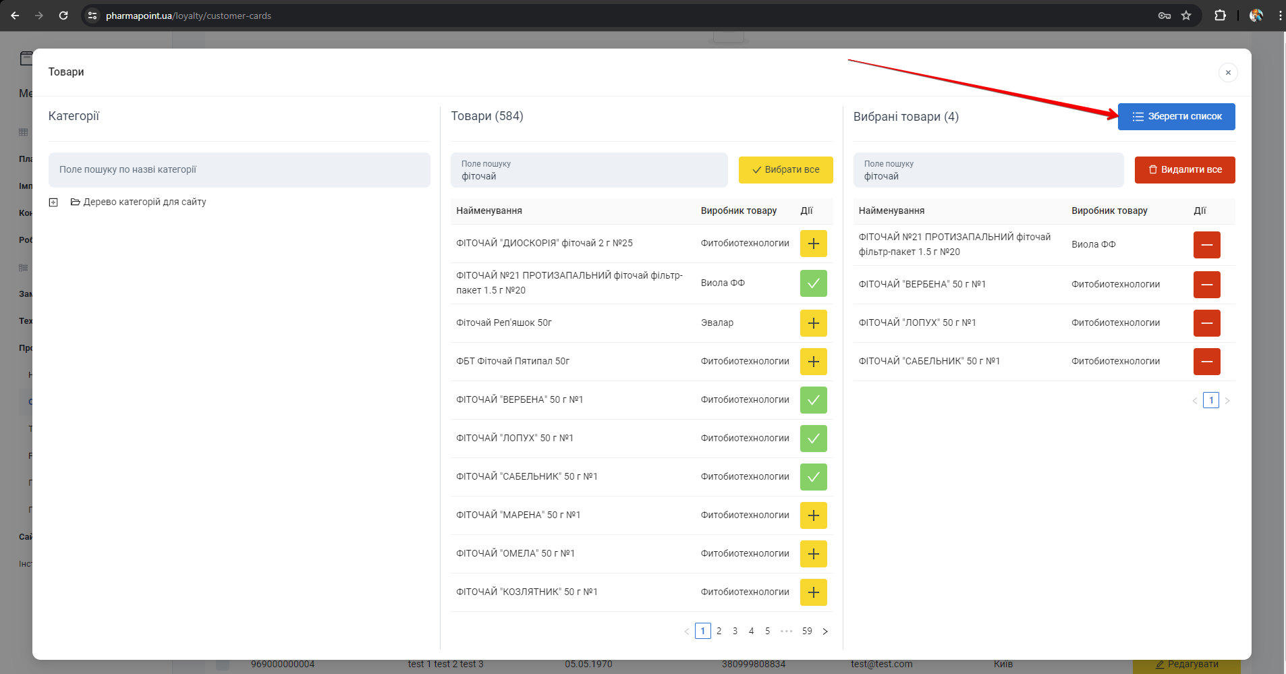Add Фіточай Реп'яшок 50г with plus icon
The width and height of the screenshot is (1286, 674).
813,323
